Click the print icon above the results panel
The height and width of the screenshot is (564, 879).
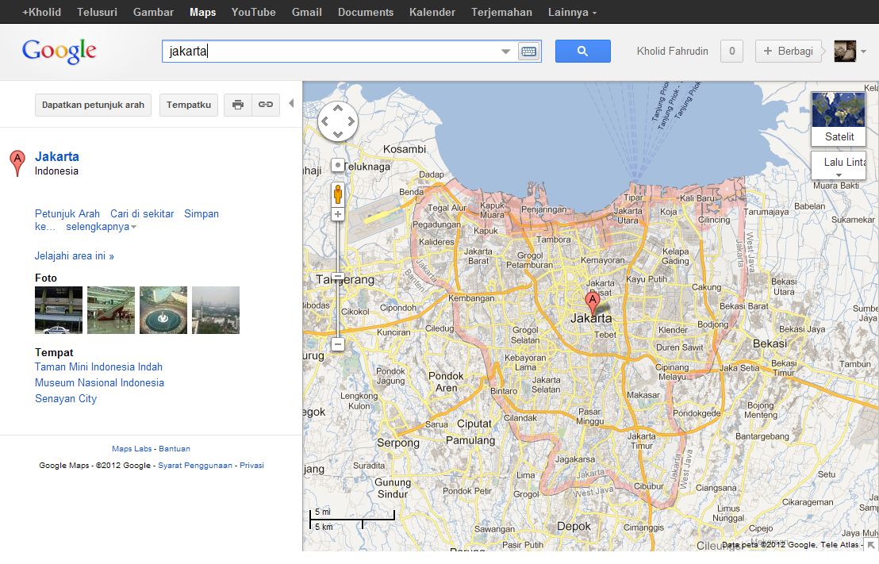237,104
